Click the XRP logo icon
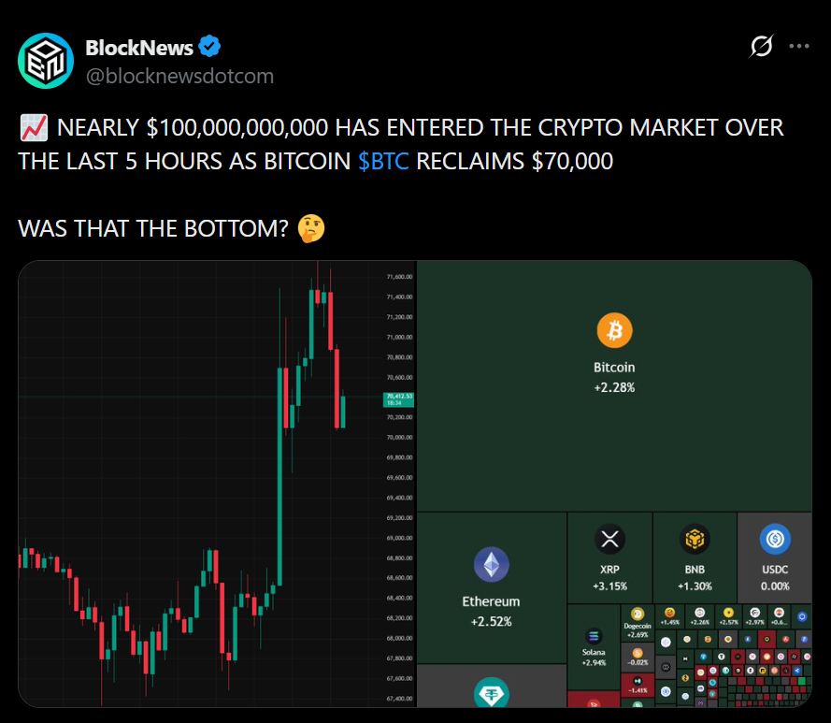 609,539
